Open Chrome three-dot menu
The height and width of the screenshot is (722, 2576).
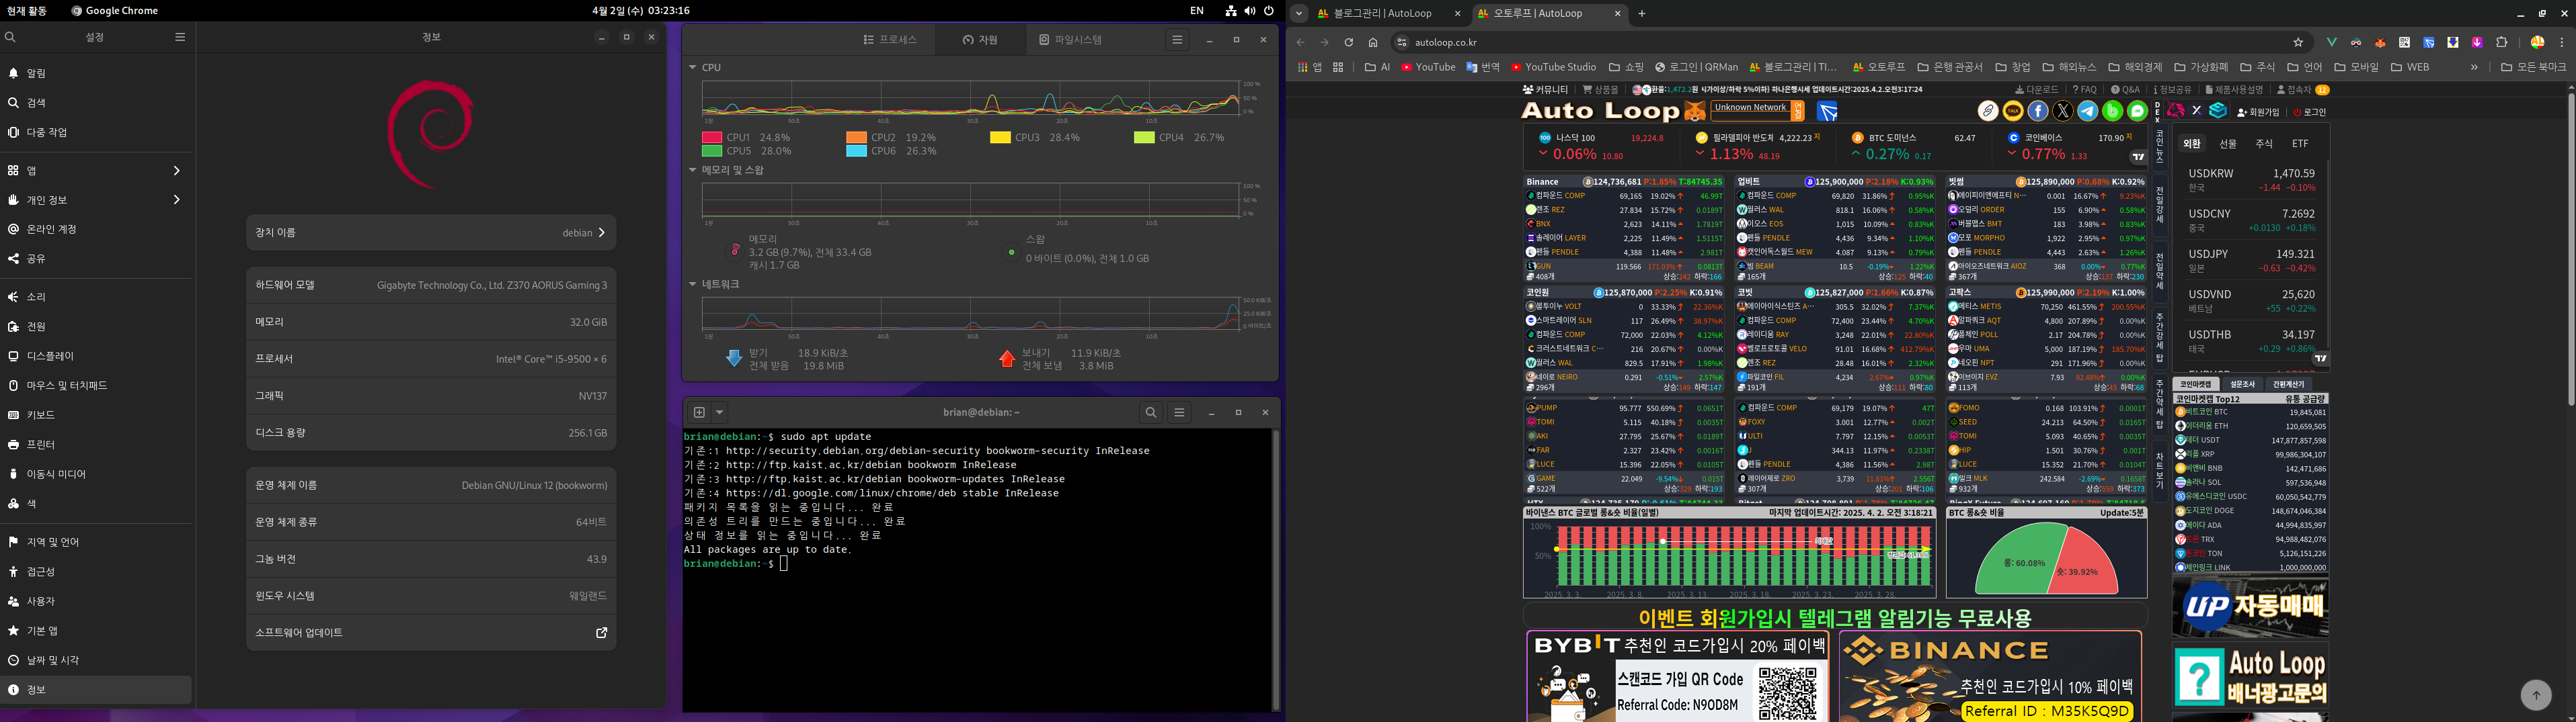click(2562, 42)
